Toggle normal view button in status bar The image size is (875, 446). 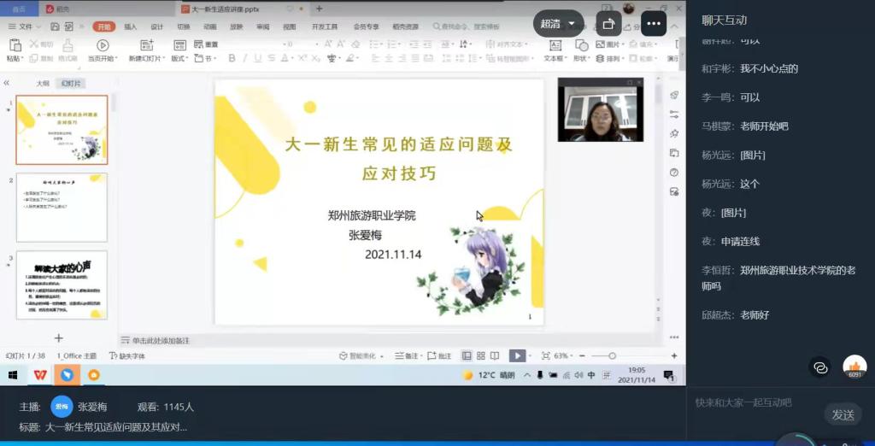tap(467, 355)
